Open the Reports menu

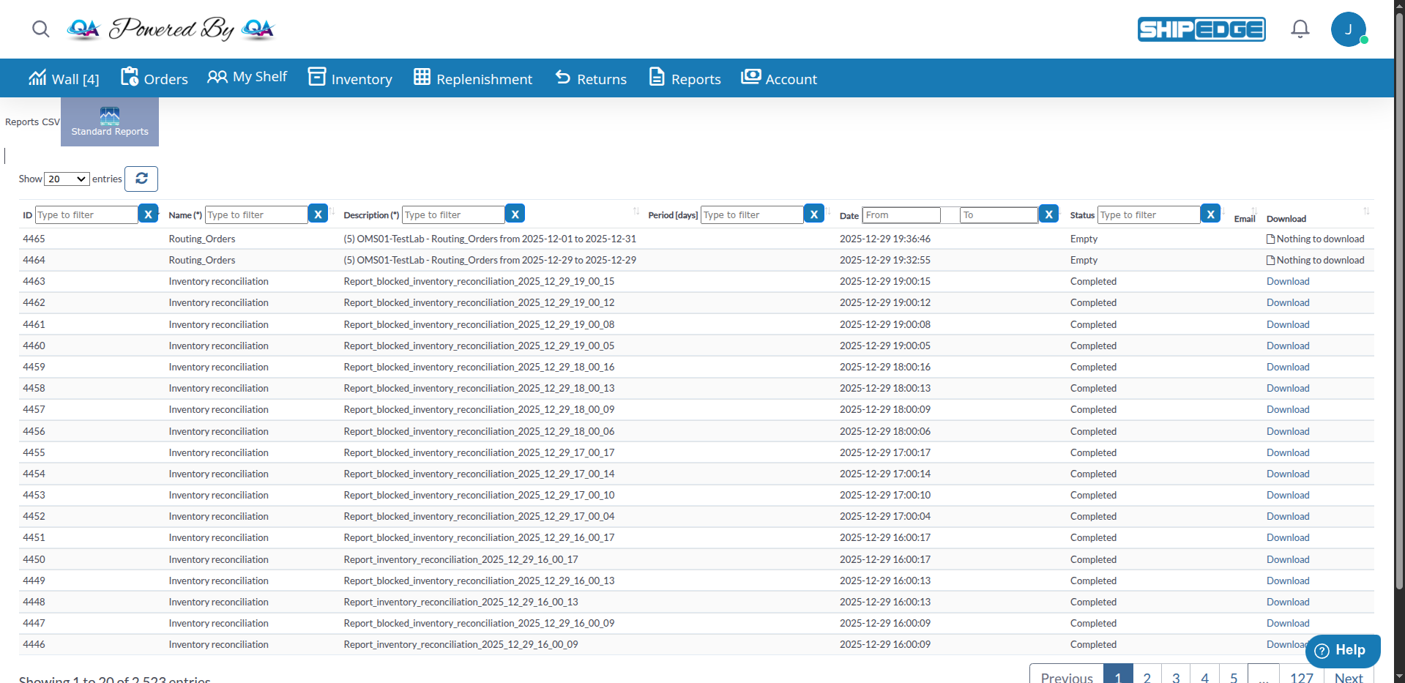click(x=685, y=78)
